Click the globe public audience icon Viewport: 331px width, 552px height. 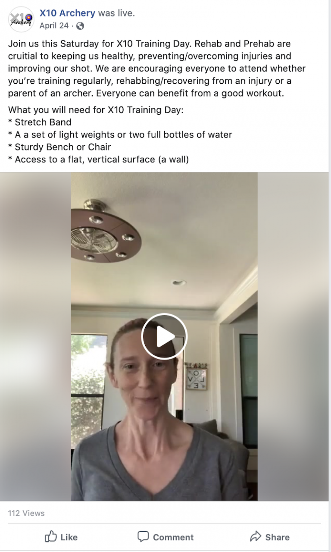click(x=80, y=26)
